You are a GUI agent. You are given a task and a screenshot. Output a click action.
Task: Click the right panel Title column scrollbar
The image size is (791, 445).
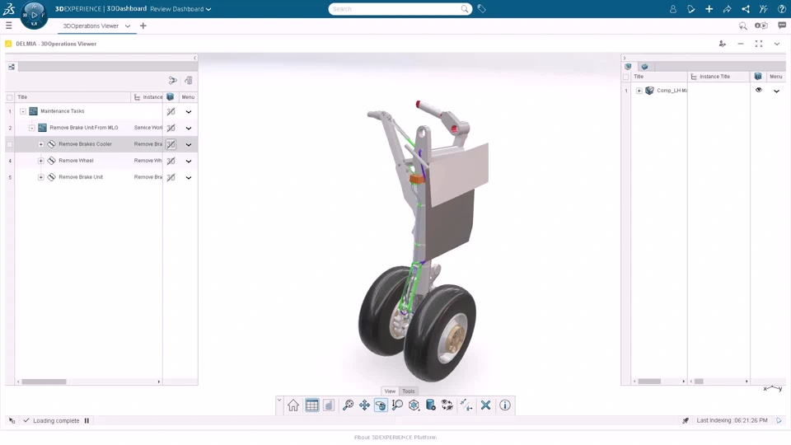tap(649, 382)
